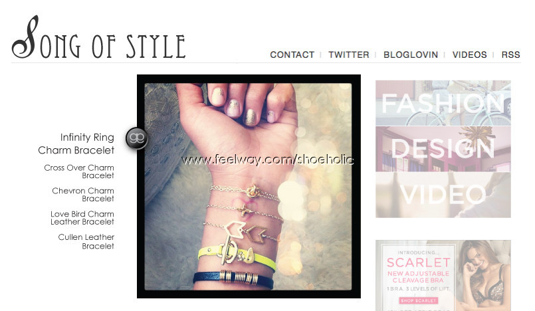Click the Scarlet bra advertisement model photo
This screenshot has width=535, height=311.
point(484,276)
